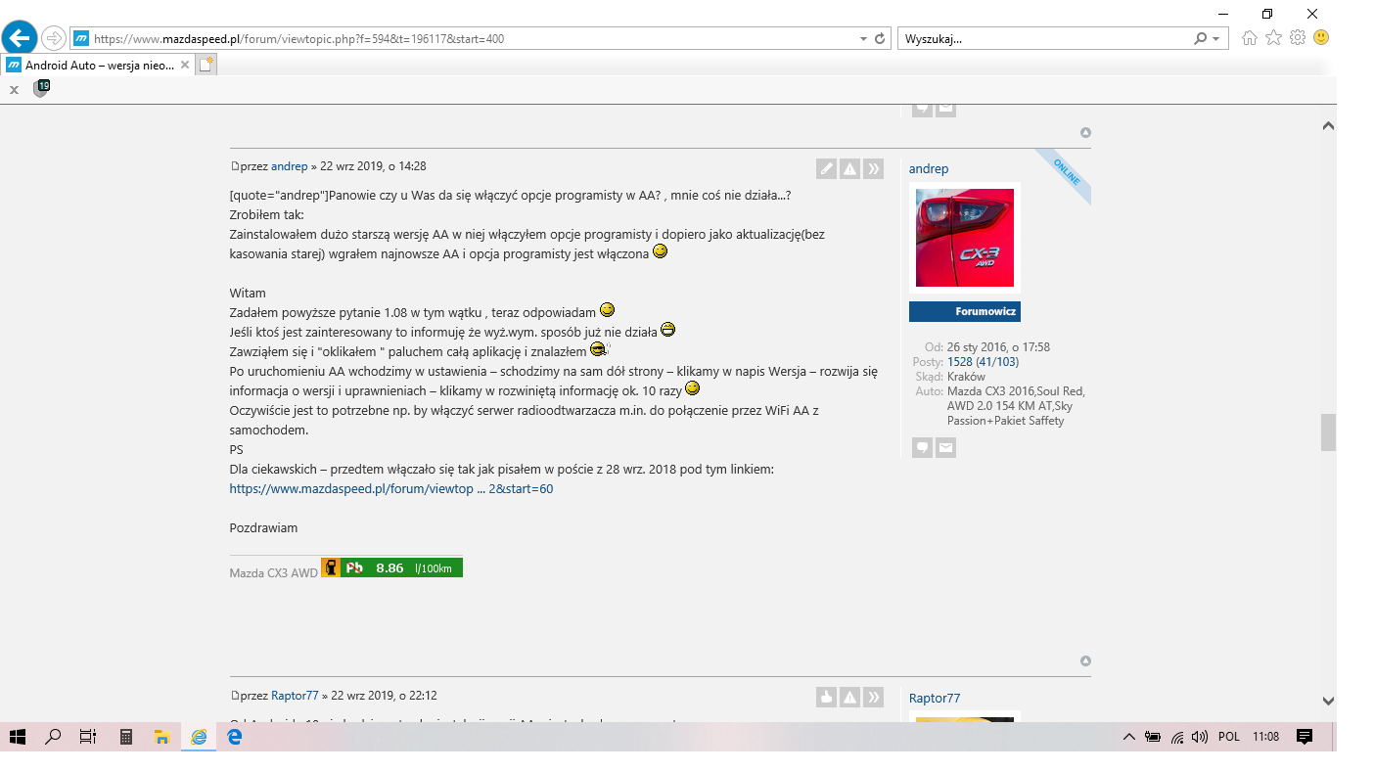Viewport: 1374px width, 772px height.
Task: Quote andrep's post with double-chevron icon
Action: (x=873, y=169)
